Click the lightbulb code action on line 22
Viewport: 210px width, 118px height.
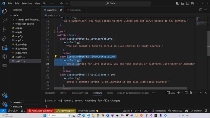coord(55,56)
